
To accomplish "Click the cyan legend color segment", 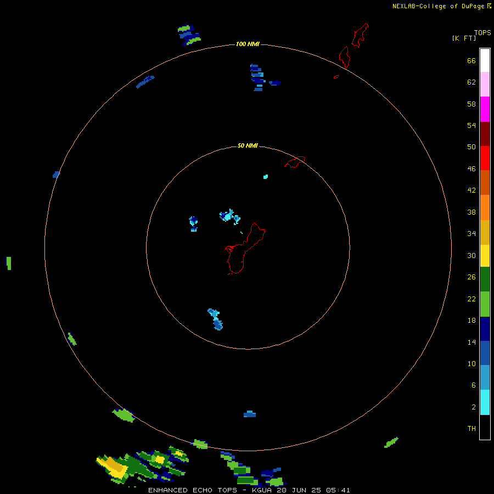I will coord(485,402).
